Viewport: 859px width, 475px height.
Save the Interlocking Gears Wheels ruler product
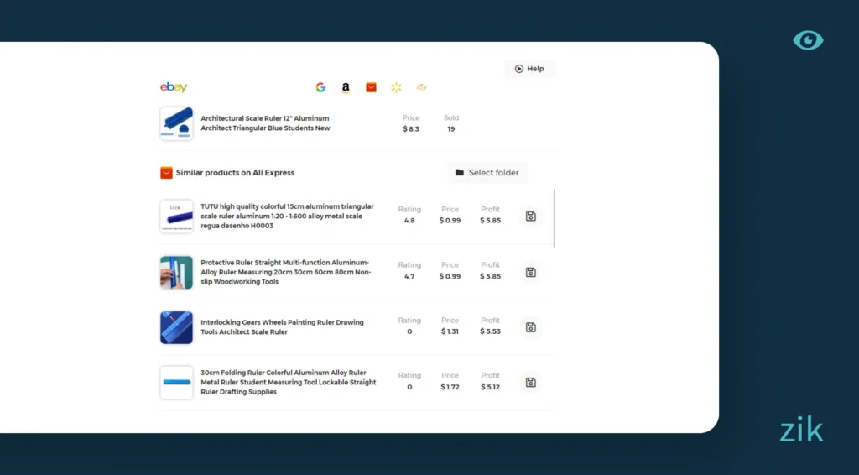(530, 327)
